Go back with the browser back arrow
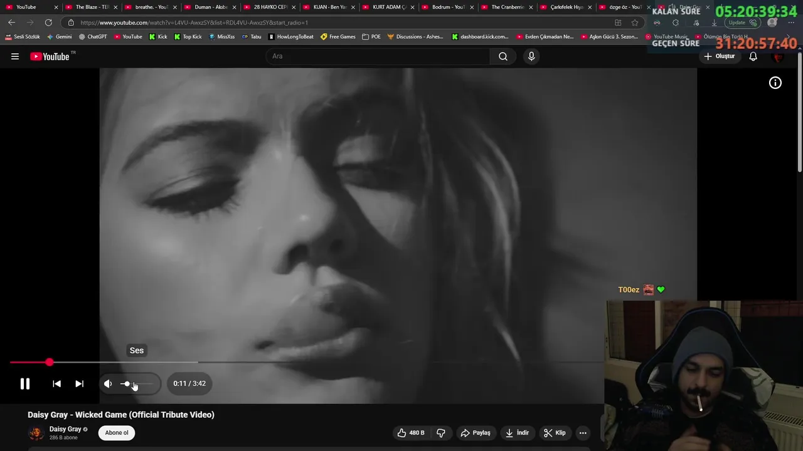Viewport: 803px width, 451px height. [11, 23]
